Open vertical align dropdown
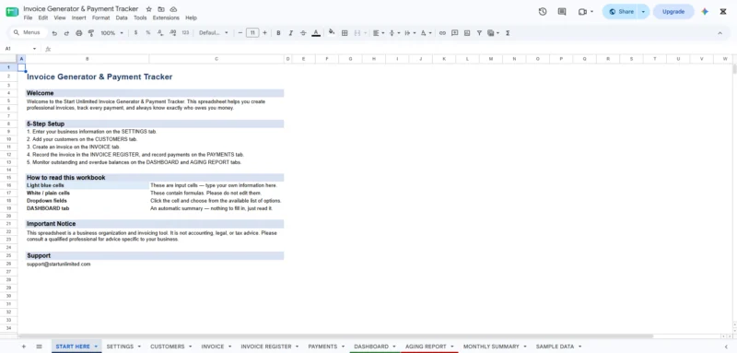Screen dimensions: 737x353 (394, 33)
